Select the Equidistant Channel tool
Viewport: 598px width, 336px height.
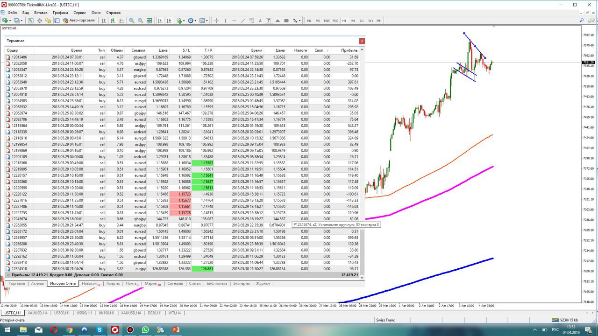[x=252, y=21]
